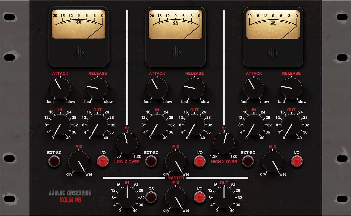
Task: Click the HIGH X-OVER Hz knob
Action: coord(224,143)
